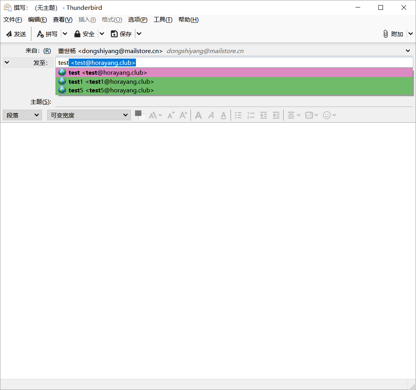Click the Save (保存) button
The width and height of the screenshot is (416, 390).
click(121, 34)
